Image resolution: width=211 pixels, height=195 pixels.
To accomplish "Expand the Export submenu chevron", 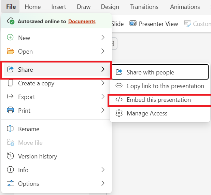I will click(x=103, y=97).
